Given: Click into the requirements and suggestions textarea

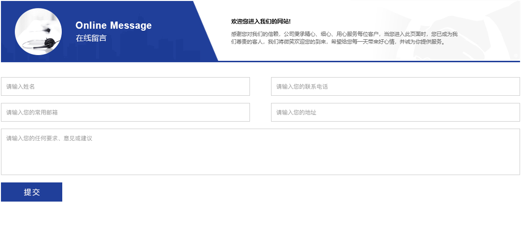Looking at the screenshot, I should (260, 152).
